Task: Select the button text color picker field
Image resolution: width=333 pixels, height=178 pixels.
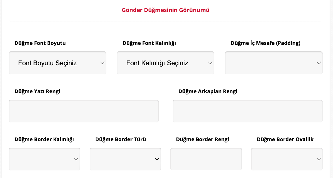Action: coord(84,111)
